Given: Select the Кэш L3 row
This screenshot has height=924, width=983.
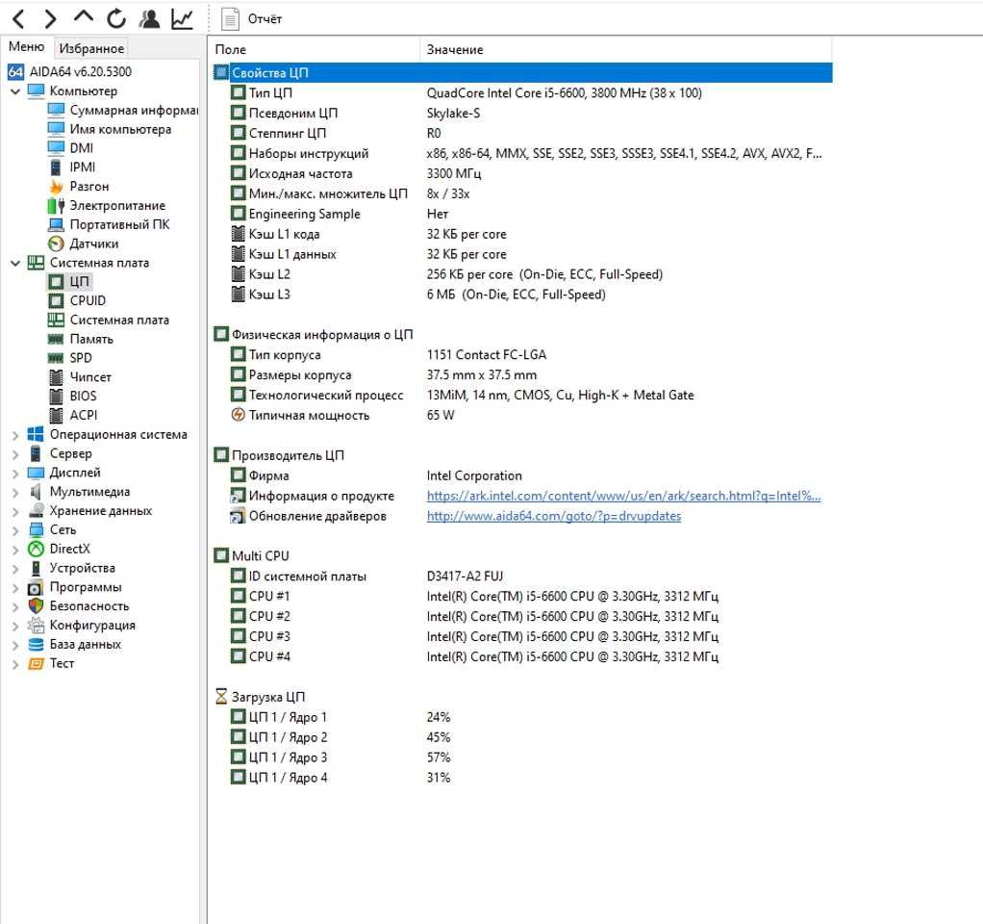Looking at the screenshot, I should (x=523, y=295).
